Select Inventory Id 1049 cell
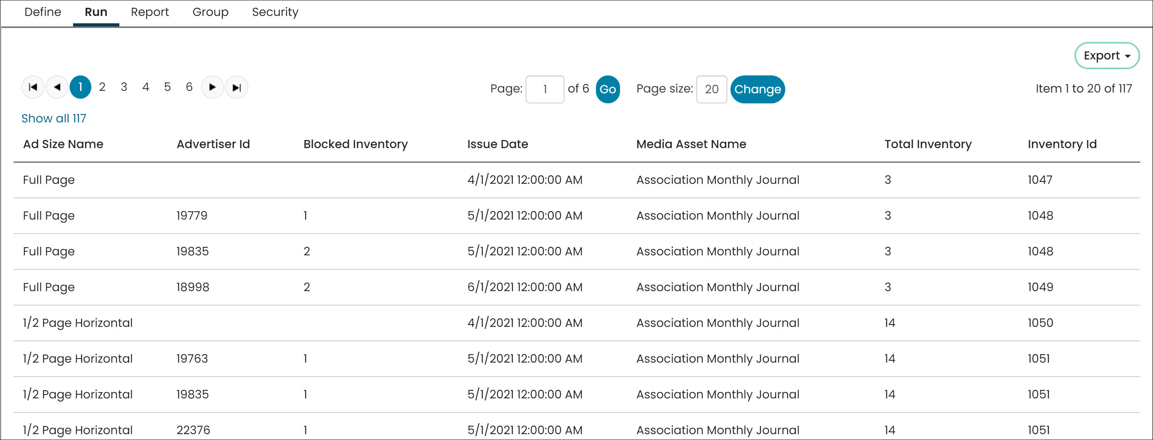This screenshot has height=440, width=1153. click(x=1041, y=287)
